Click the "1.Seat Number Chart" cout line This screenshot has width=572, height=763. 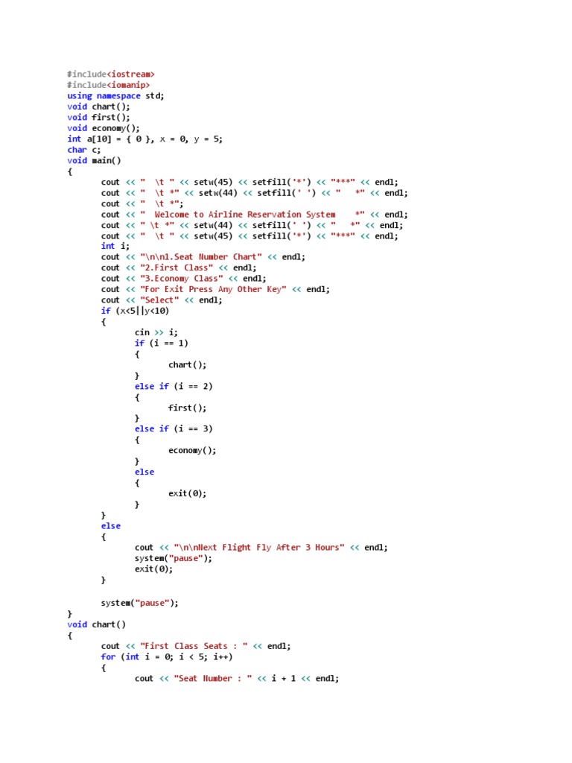[203, 257]
